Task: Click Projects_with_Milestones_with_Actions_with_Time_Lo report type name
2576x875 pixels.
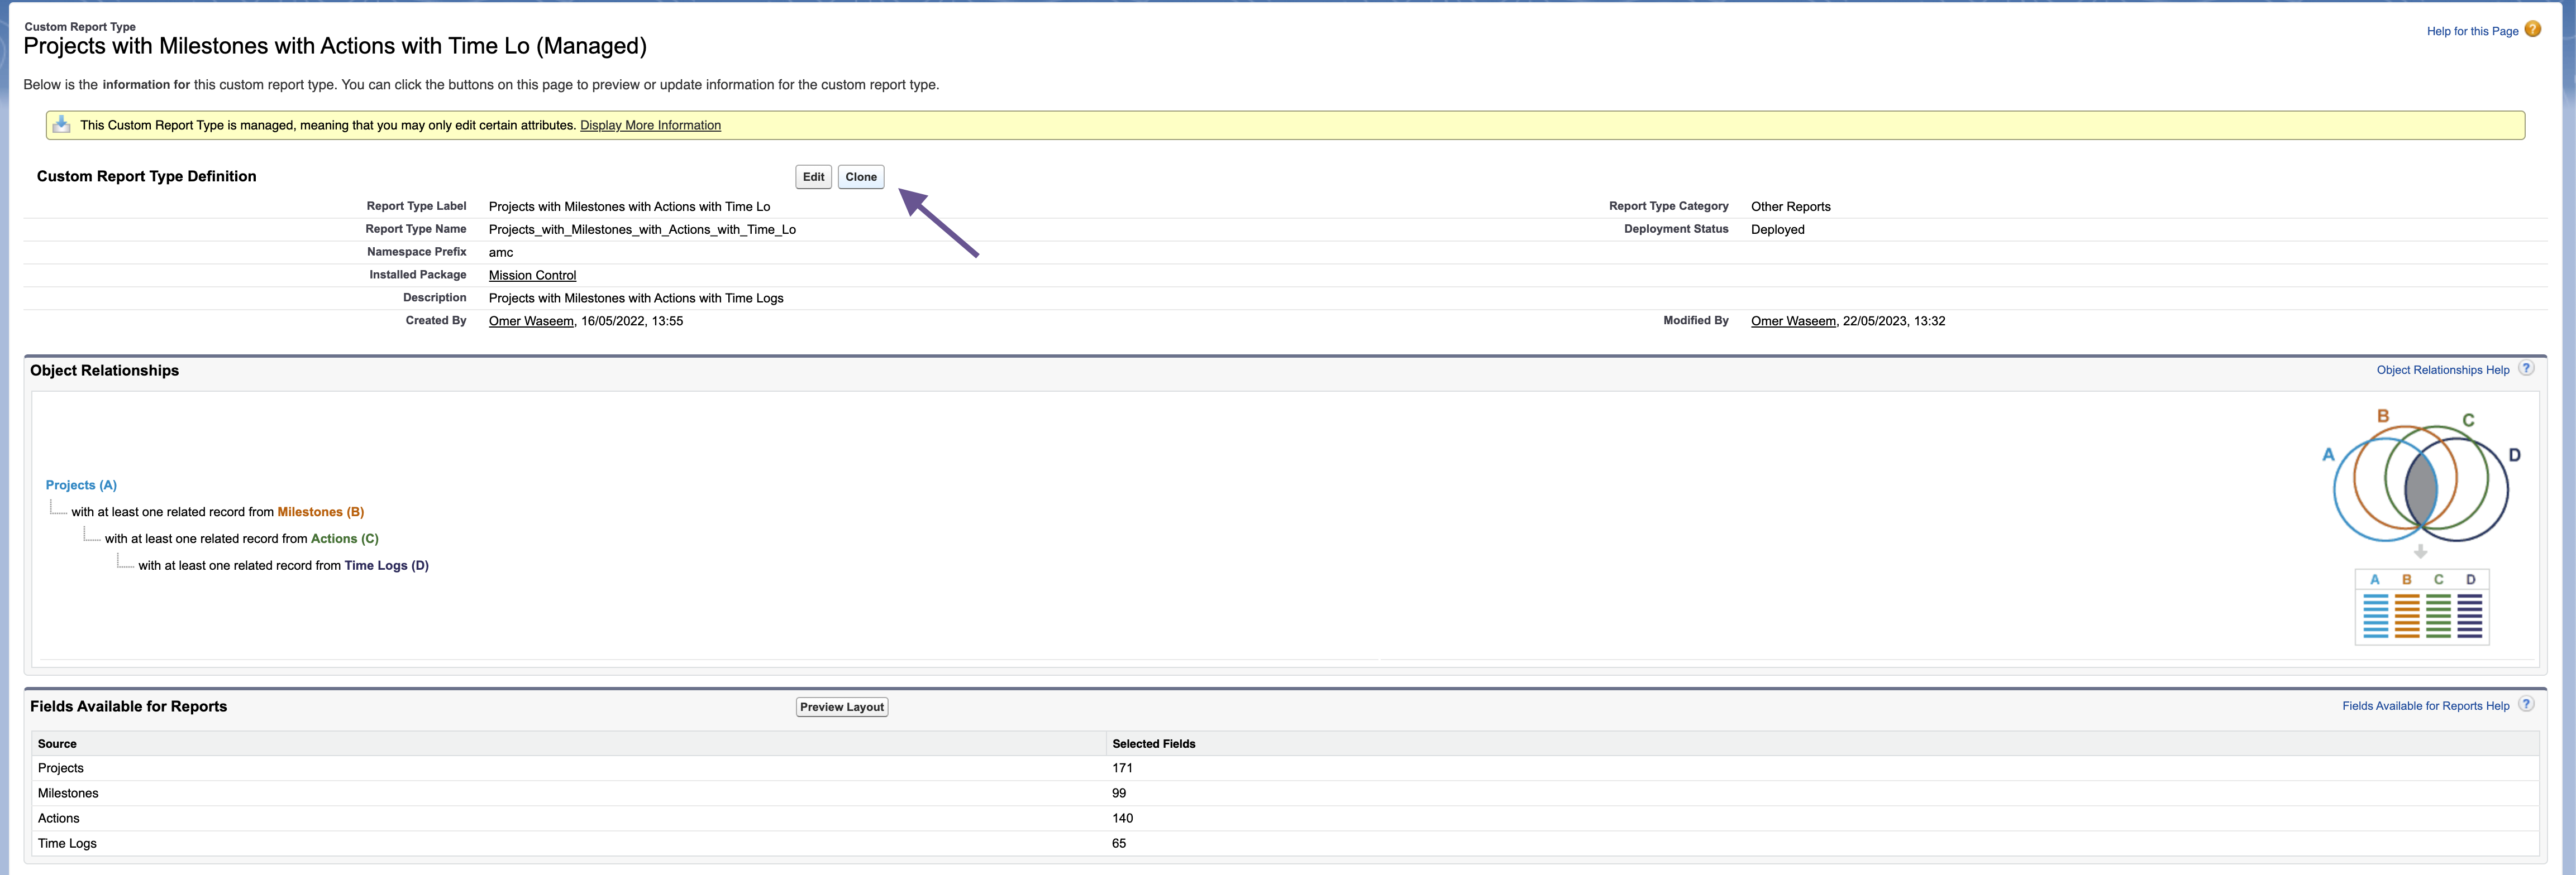Action: (642, 230)
